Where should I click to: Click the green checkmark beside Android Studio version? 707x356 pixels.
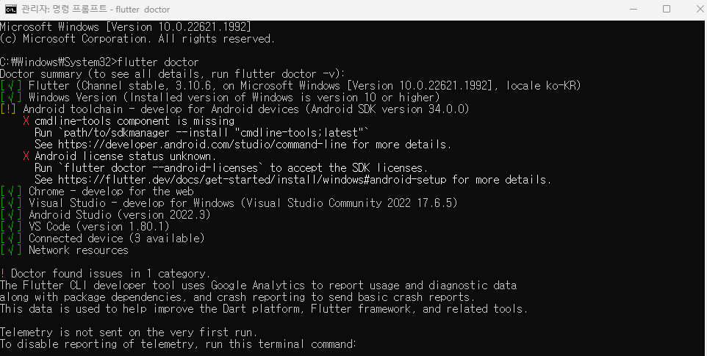click(x=11, y=214)
